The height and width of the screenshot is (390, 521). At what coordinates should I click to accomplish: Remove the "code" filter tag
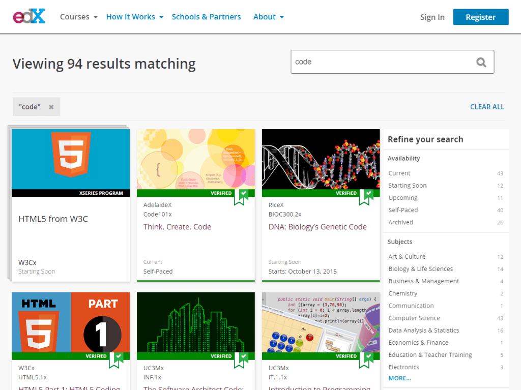[51, 107]
